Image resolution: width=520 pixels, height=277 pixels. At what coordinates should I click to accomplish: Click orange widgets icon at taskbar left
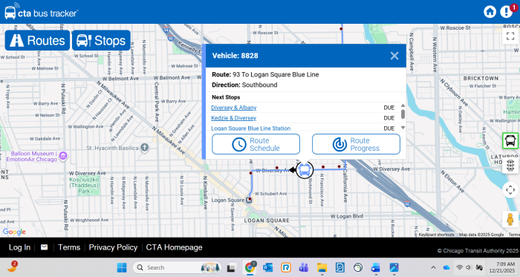coord(13,267)
